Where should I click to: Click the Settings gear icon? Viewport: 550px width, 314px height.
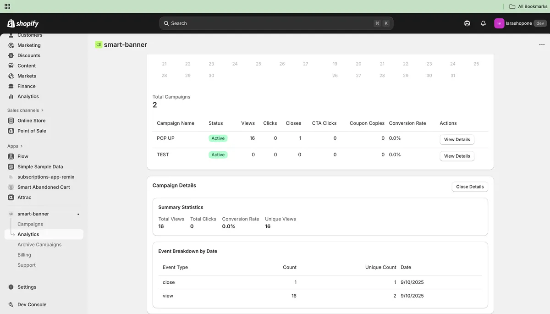pos(11,287)
